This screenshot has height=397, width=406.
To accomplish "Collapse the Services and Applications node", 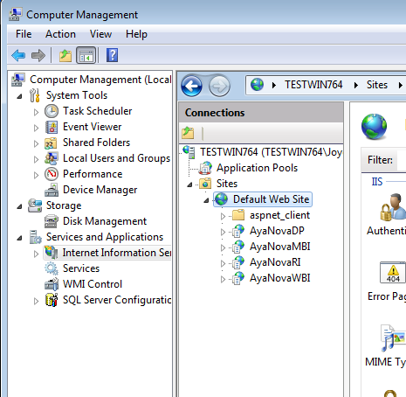I will pos(19,238).
